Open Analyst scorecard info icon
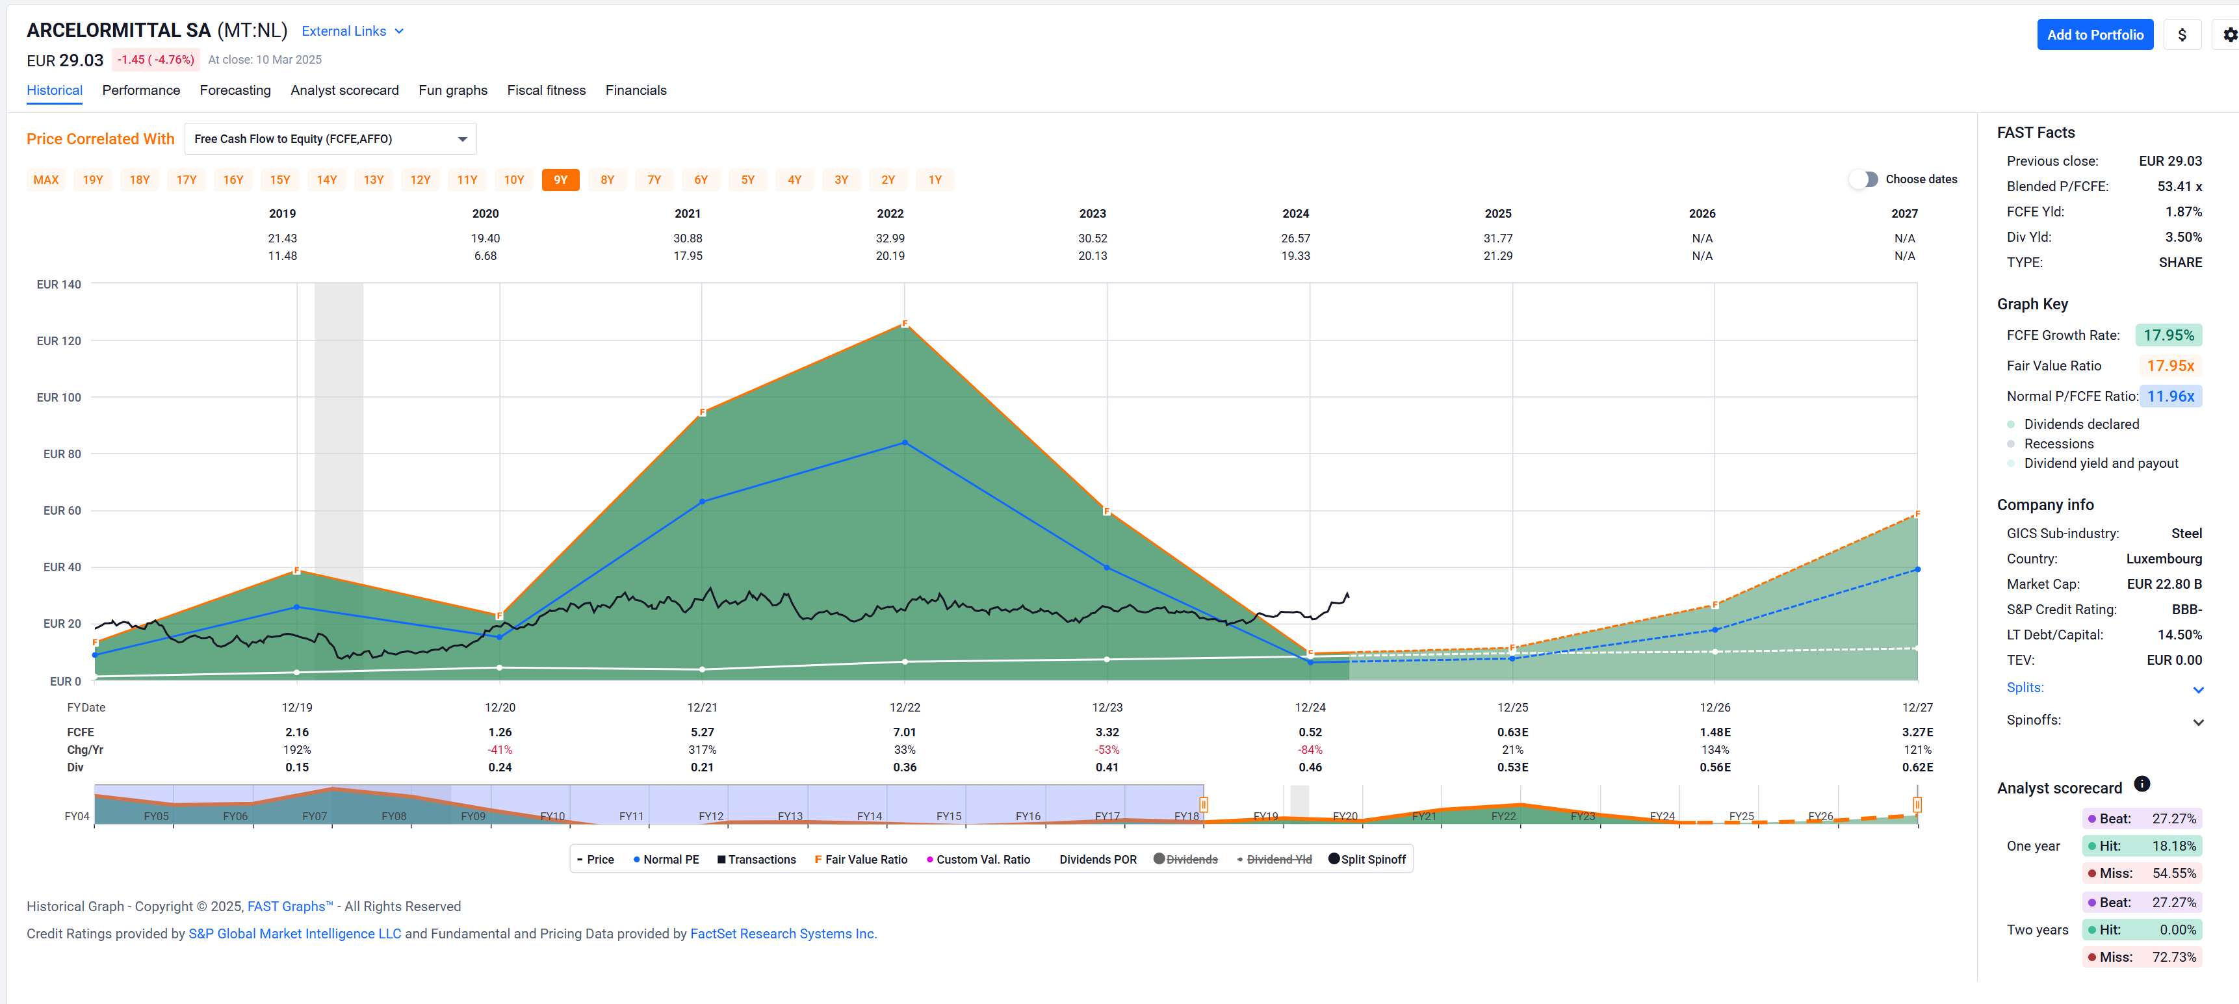 2142,784
